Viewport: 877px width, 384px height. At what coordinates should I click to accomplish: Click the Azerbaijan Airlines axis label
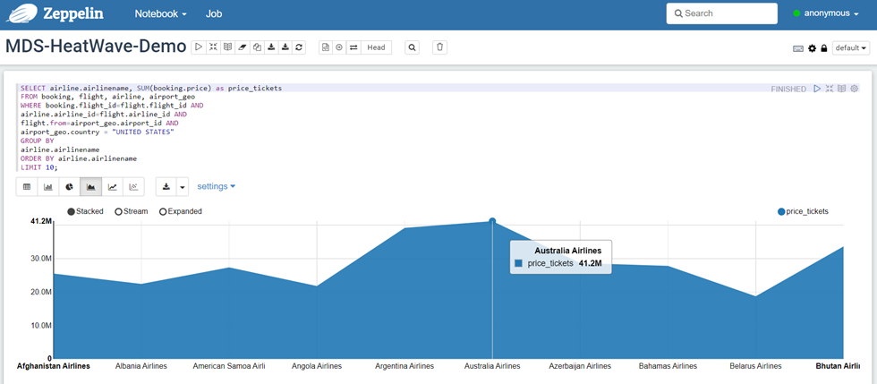pyautogui.click(x=580, y=366)
